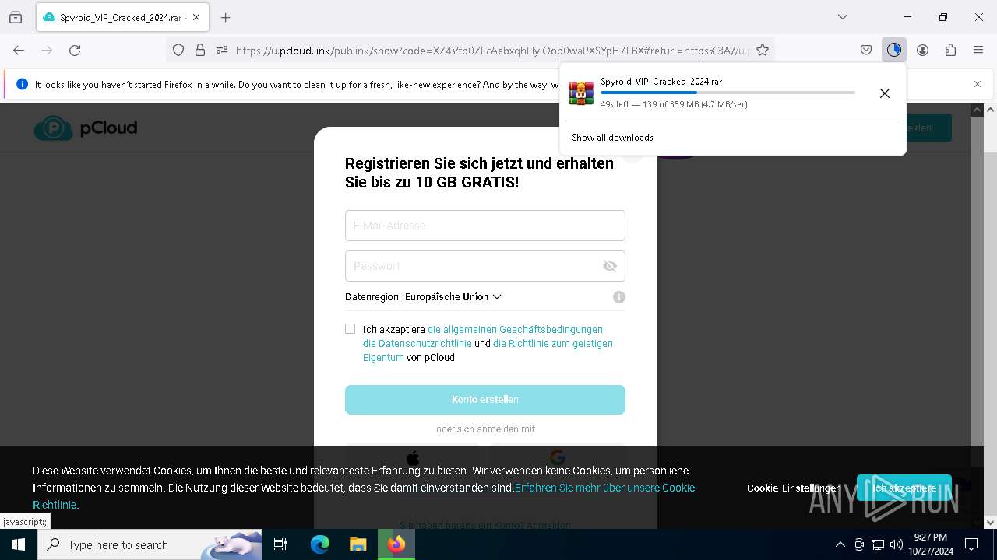Toggle the Downloads panel toolbar icon
The height and width of the screenshot is (560, 997).
(894, 50)
